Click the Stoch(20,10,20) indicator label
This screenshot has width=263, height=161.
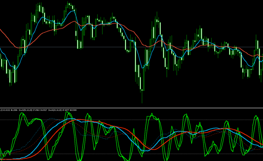click(55, 110)
